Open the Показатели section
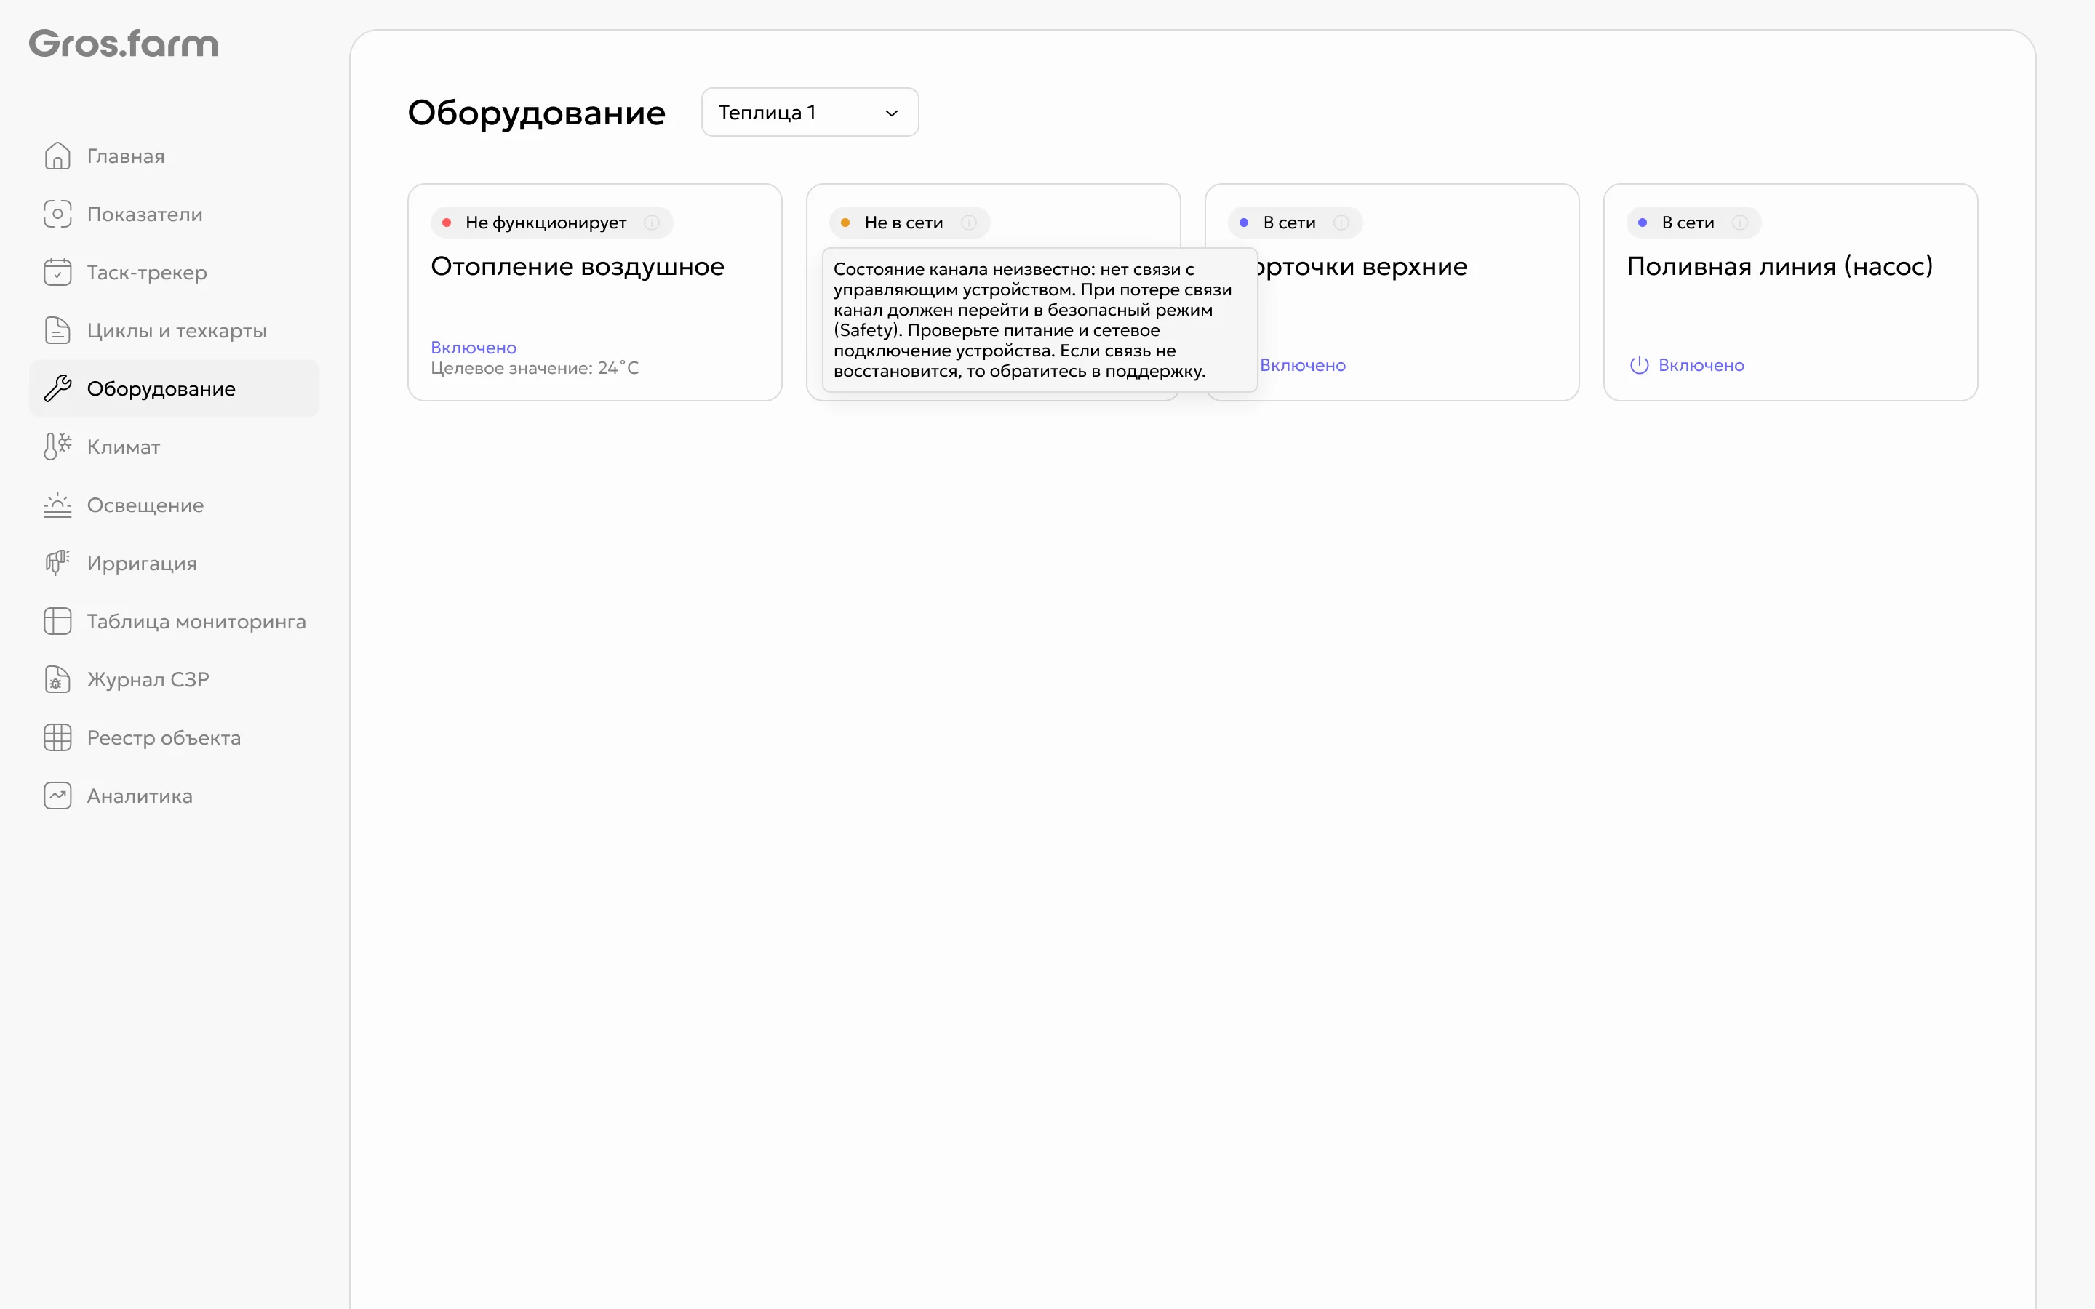Image resolution: width=2095 pixels, height=1309 pixels. [174, 214]
